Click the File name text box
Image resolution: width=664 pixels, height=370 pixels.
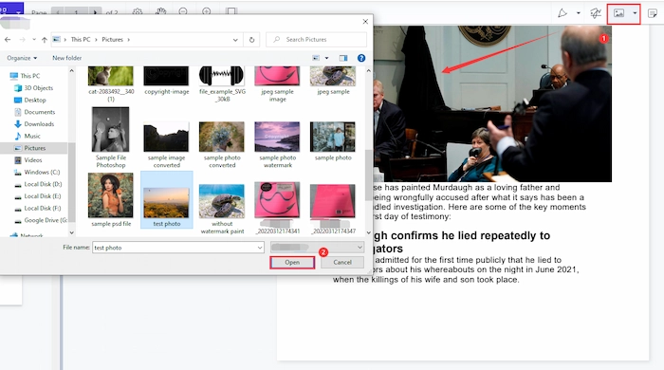[174, 248]
